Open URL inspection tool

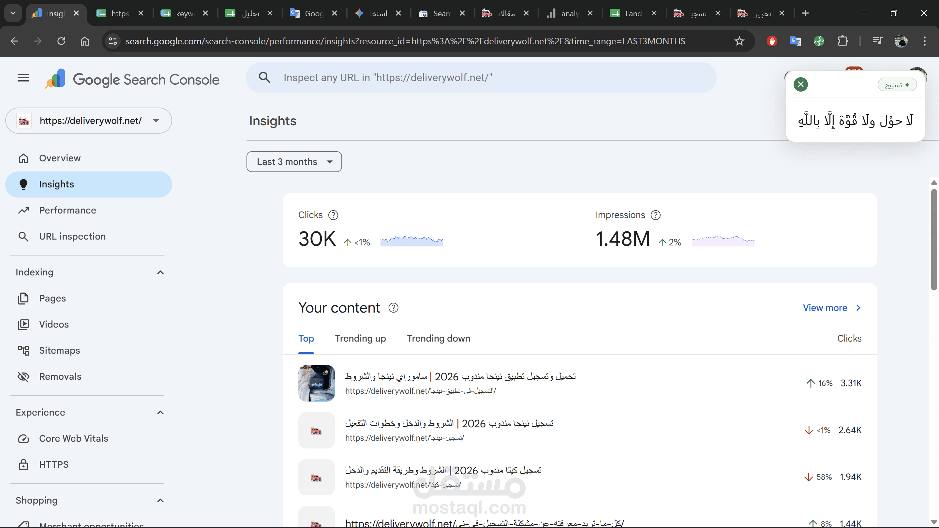click(89, 237)
